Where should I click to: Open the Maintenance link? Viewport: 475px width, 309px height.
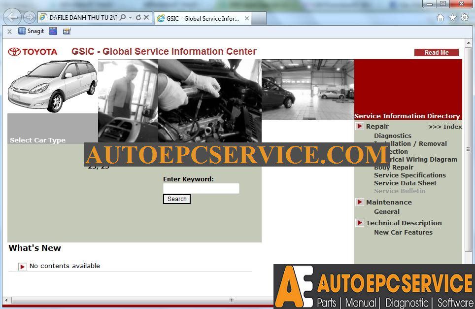389,202
